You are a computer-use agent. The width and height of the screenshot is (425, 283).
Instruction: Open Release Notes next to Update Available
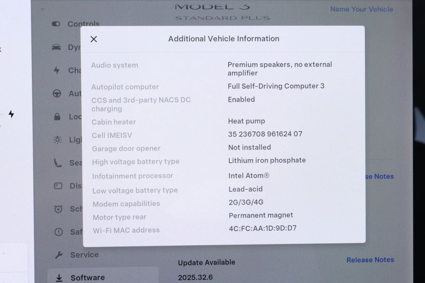click(370, 260)
